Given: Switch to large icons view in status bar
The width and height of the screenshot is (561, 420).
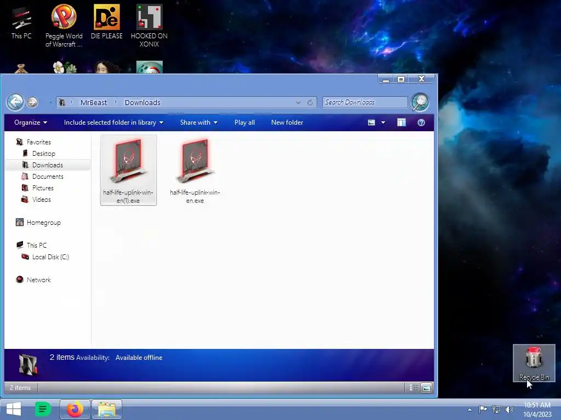Looking at the screenshot, I should tap(426, 388).
